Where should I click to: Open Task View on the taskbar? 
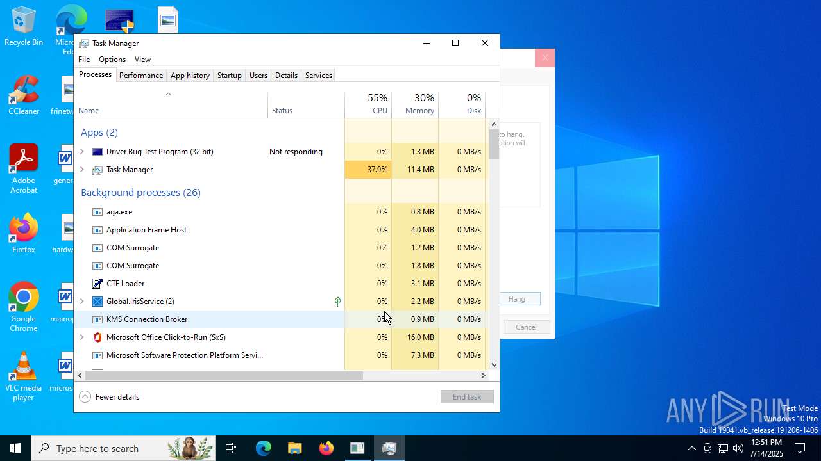231,448
